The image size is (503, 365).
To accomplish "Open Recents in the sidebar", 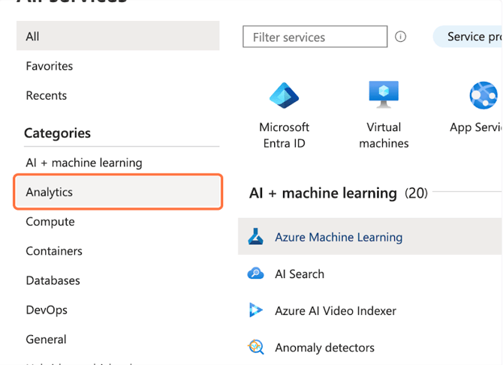I will tap(47, 95).
